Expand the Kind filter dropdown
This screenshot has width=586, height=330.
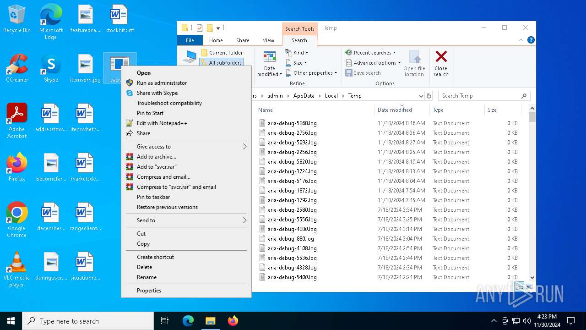pos(297,53)
